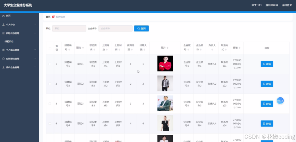Image resolution: width=296 pixels, height=142 pixels.
Task: Click the 大学生企业推荐系统 title
Action: (18, 5)
